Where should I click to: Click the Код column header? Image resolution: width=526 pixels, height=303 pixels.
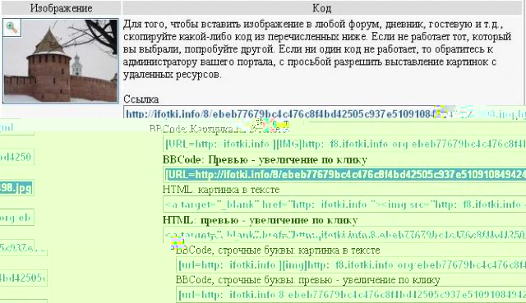coord(322,8)
